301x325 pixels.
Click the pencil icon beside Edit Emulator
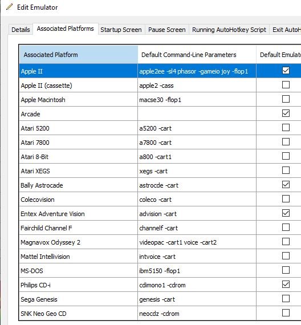pos(9,7)
